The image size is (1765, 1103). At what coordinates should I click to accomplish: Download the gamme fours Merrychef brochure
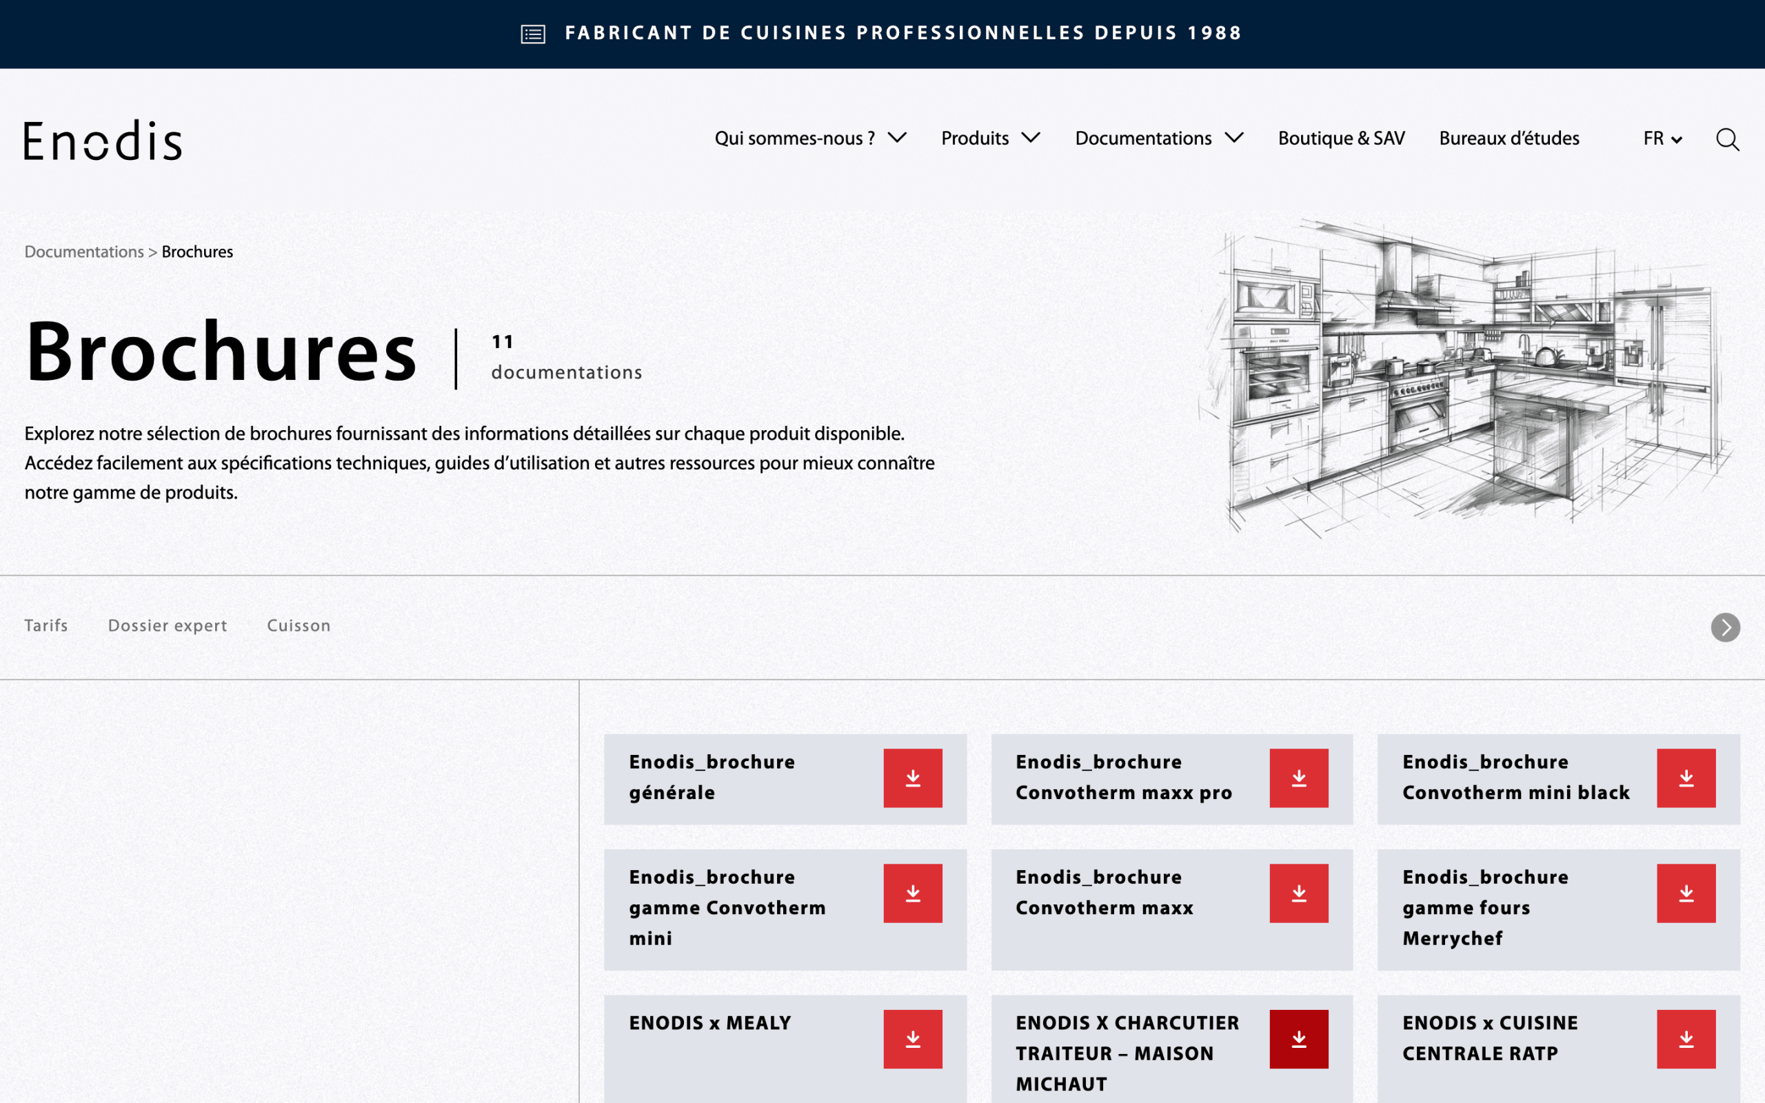tap(1686, 893)
